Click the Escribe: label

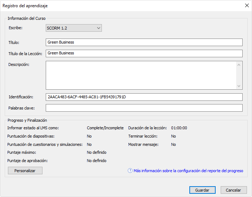[15, 28]
